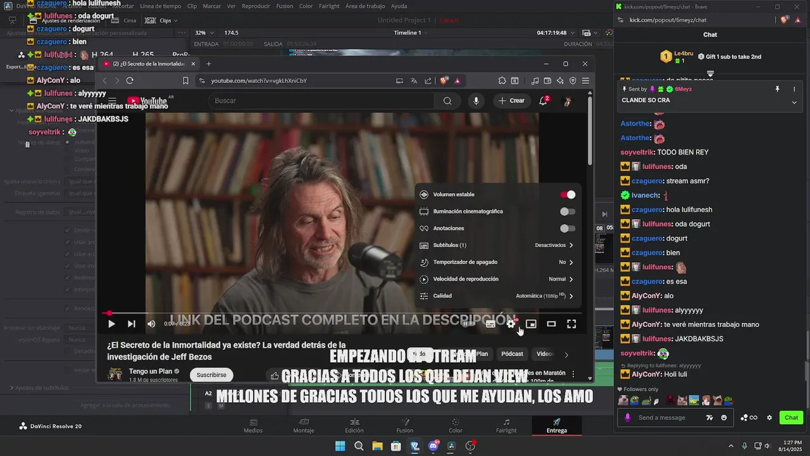Screen dimensions: 810x456
Task: Open pinned message three-dot options
Action: (794, 89)
